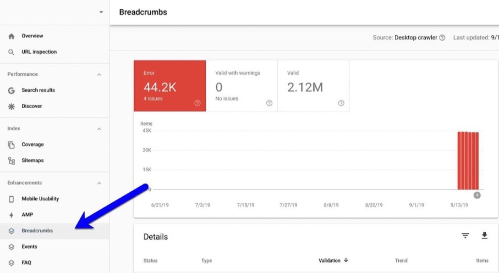Screen dimensions: 499x273
Task: Click the filter icon in Details
Action: point(465,236)
